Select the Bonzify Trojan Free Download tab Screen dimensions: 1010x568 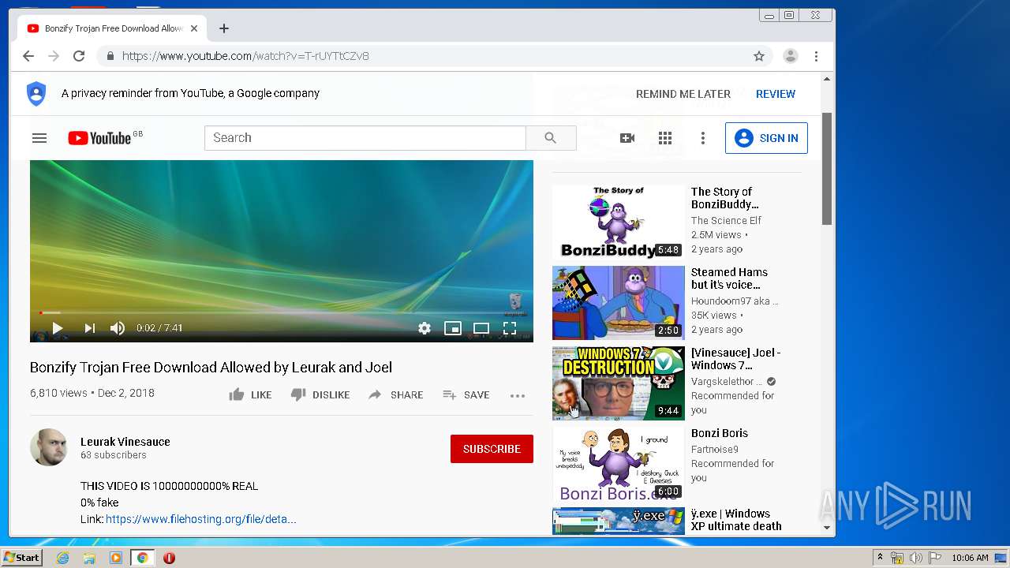(x=113, y=28)
